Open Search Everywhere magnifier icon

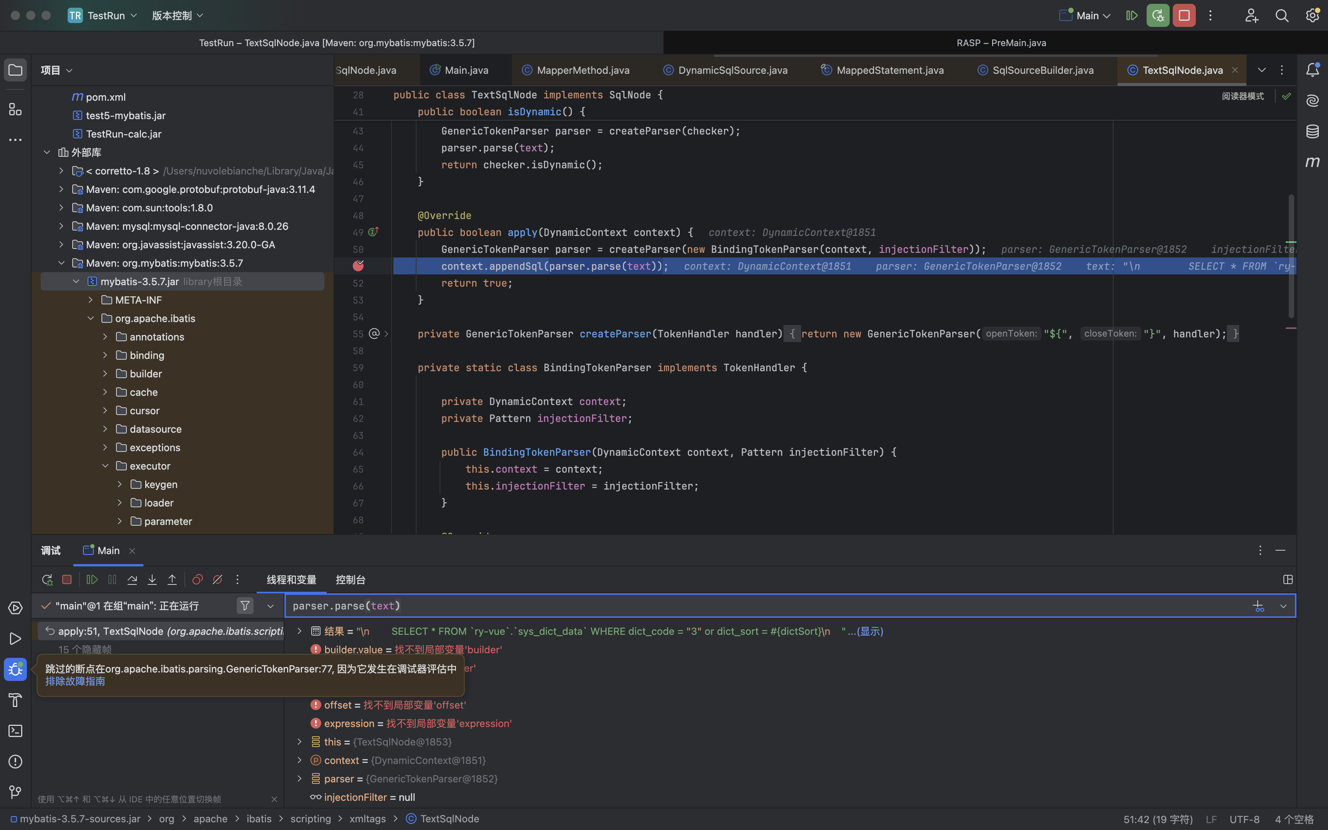(1282, 15)
